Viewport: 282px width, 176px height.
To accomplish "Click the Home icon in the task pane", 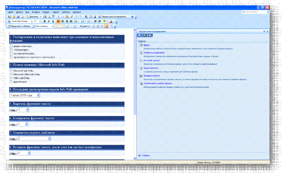I will 150,35.
